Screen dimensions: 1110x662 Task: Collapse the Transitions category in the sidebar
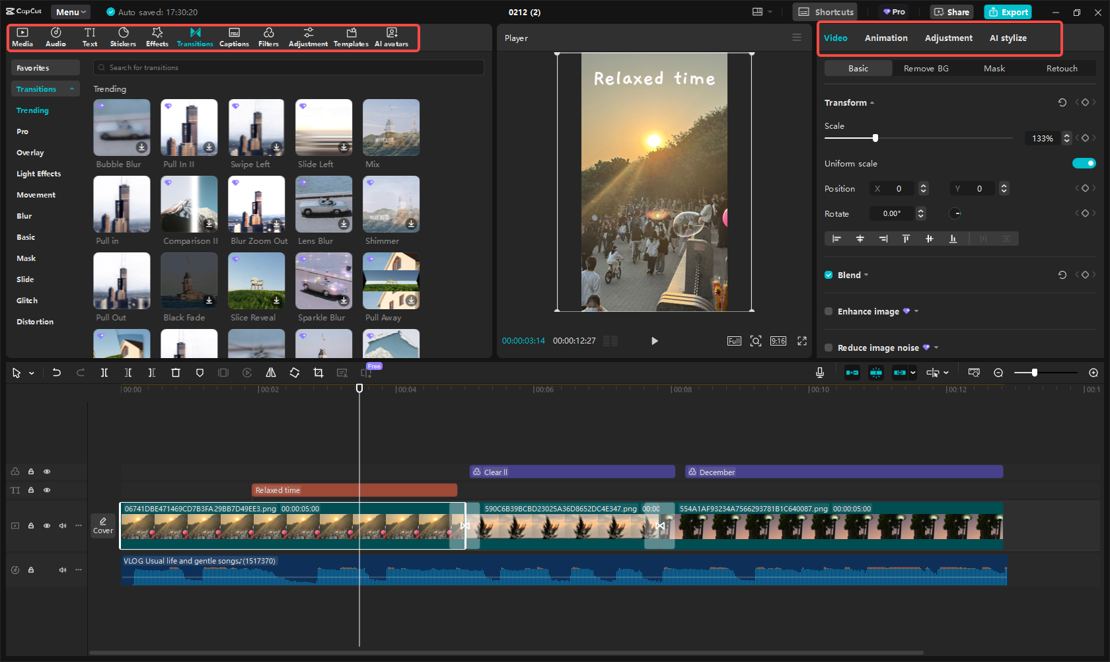coord(72,89)
